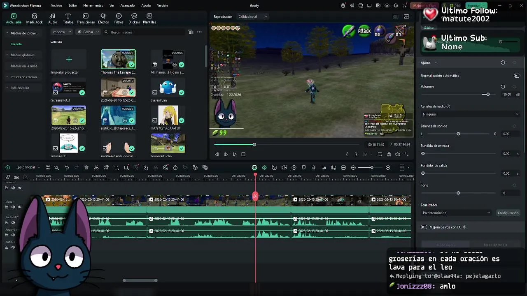Open the Transiciones tab

click(x=86, y=18)
